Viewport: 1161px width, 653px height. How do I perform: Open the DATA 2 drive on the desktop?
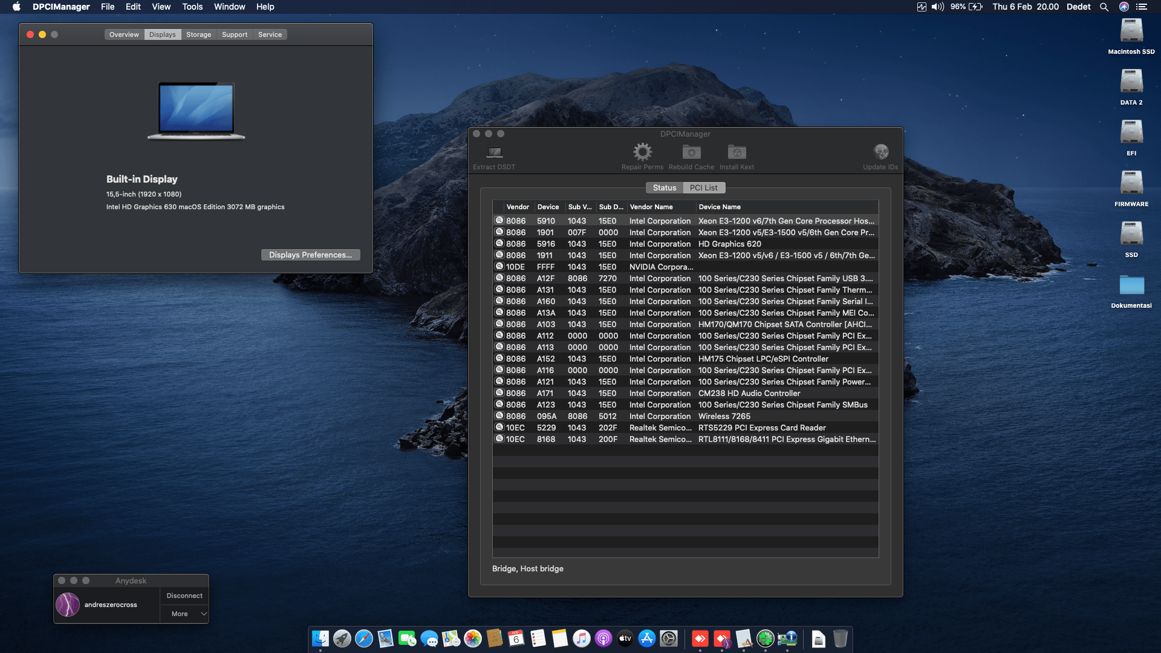pyautogui.click(x=1131, y=82)
